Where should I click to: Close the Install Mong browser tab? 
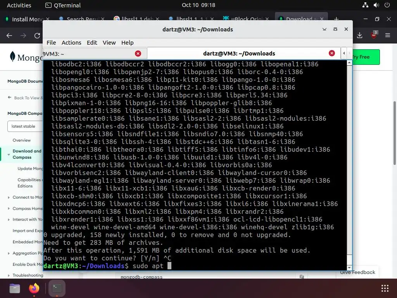[x=48, y=19]
